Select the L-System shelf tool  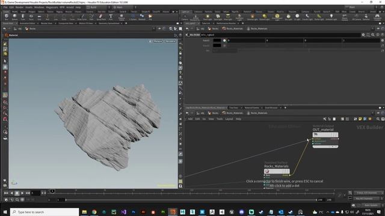tap(133, 17)
